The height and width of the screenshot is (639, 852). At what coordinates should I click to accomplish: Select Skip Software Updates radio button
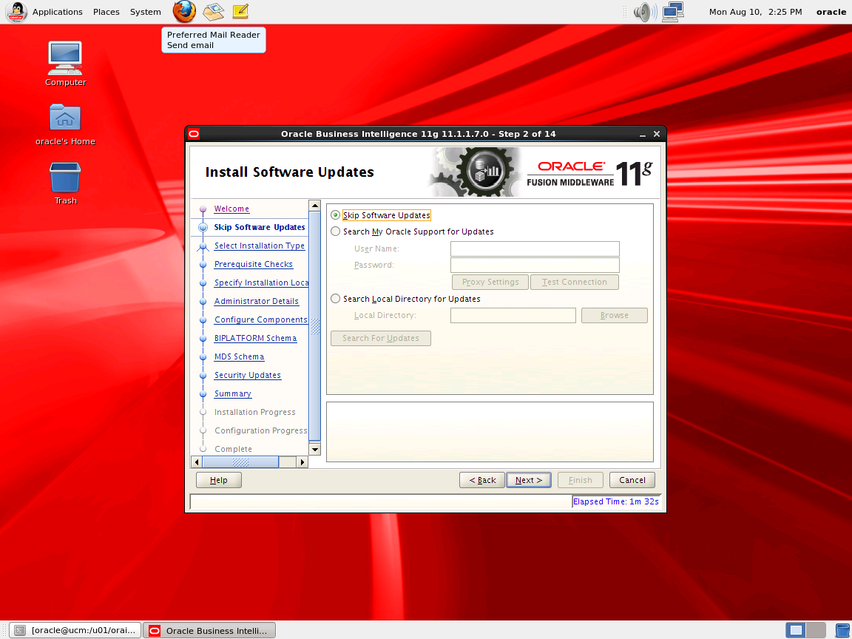point(335,215)
